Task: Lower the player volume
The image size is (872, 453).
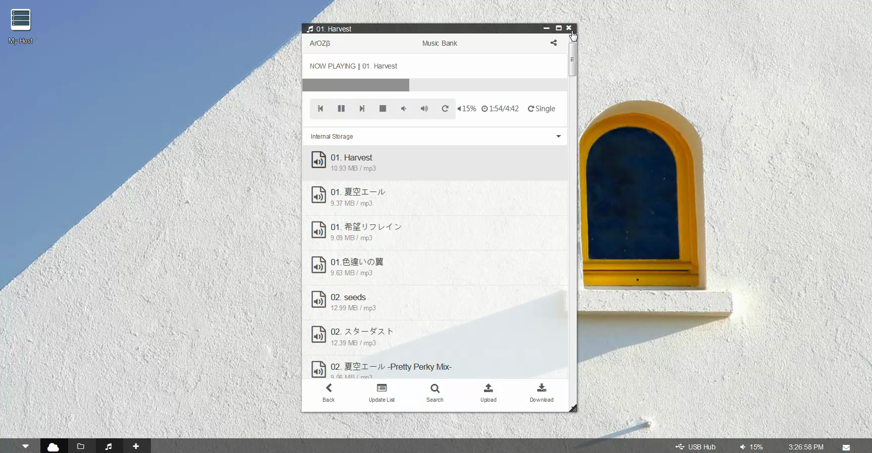Action: pos(404,108)
